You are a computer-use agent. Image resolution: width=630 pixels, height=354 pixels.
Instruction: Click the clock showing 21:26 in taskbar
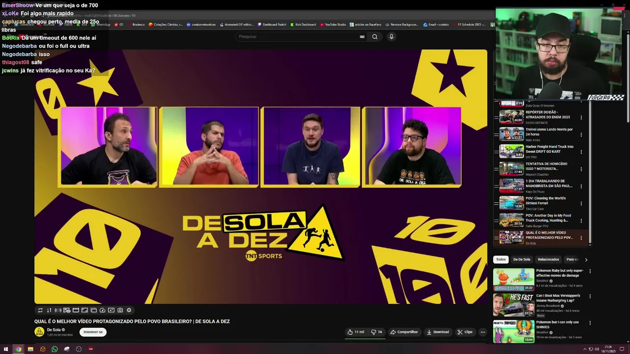pyautogui.click(x=608, y=349)
